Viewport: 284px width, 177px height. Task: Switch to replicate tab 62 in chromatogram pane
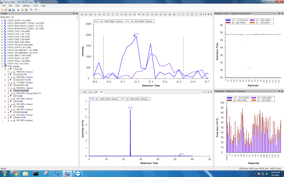(148, 14)
